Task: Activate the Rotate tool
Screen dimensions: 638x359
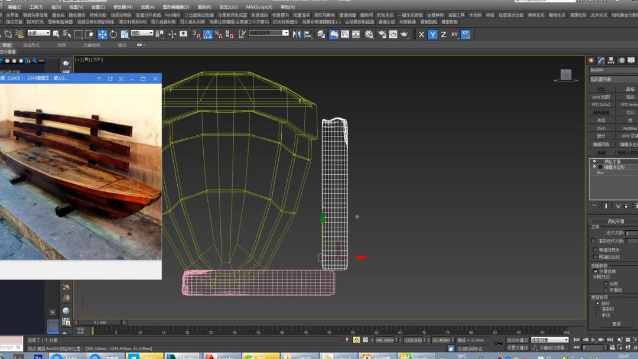Action: (x=113, y=34)
